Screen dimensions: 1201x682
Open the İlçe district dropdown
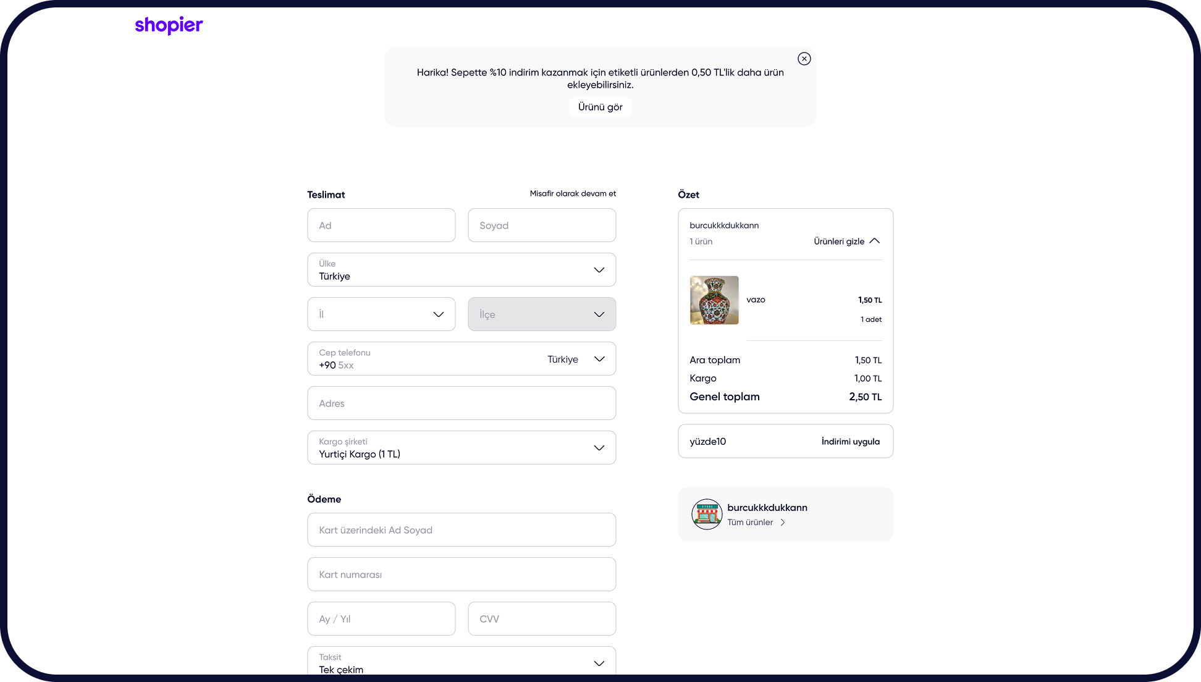542,314
